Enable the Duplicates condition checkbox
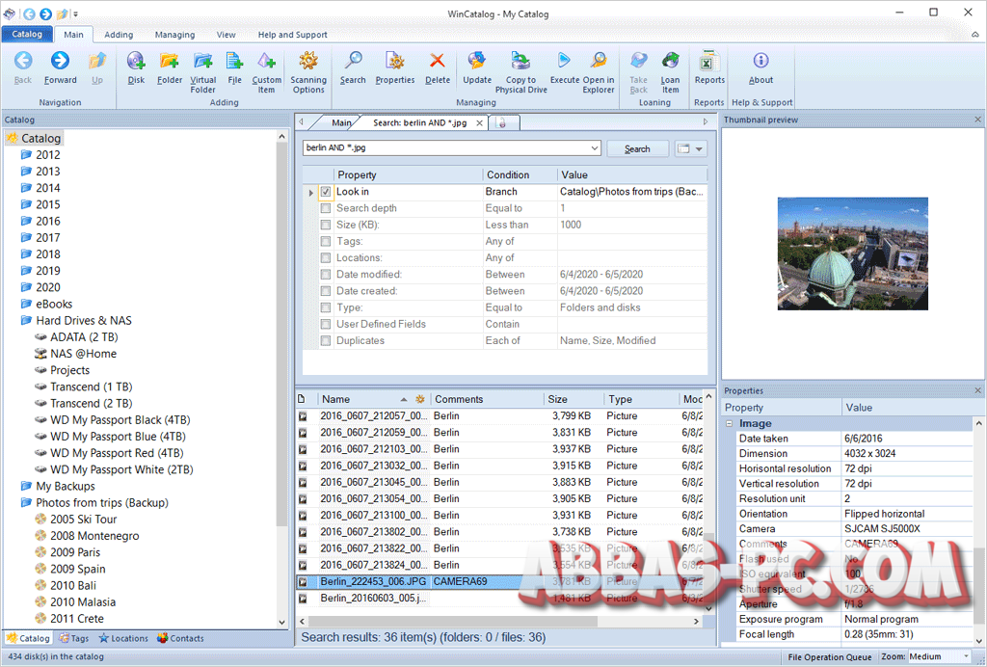Screen dimensions: 987x667 point(326,340)
